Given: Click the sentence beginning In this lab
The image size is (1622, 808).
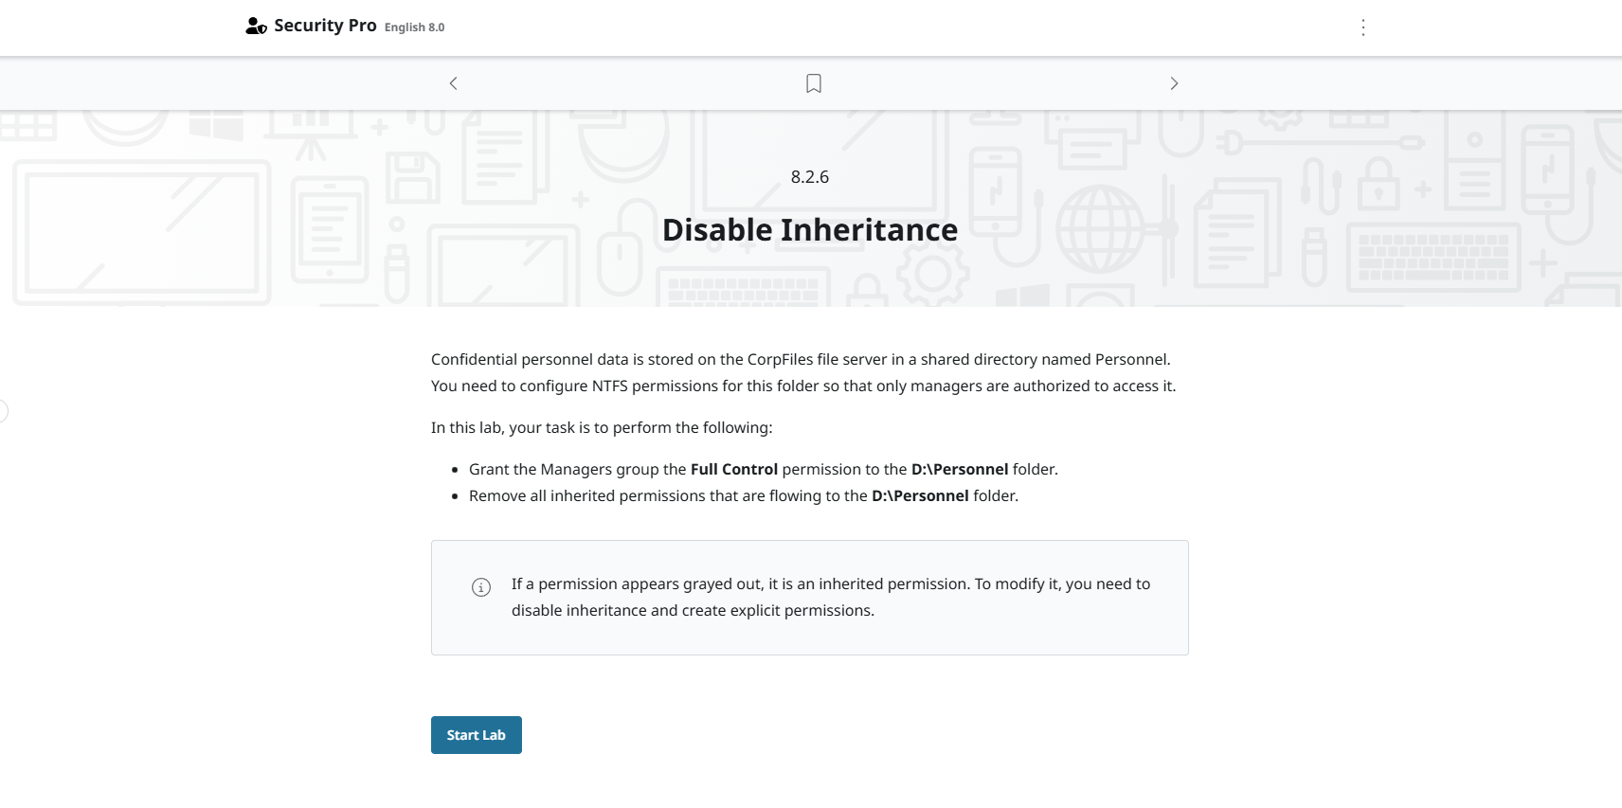Looking at the screenshot, I should click(602, 427).
